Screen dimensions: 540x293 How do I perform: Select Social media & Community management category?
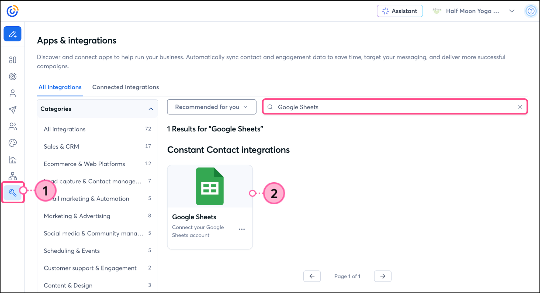[98, 233]
